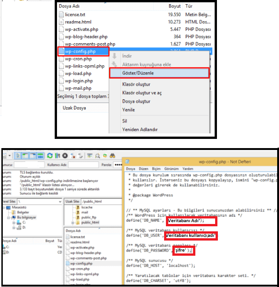Toggle the message log view icon
Image resolution: width=279 pixels, height=287 pixels.
pos(19,156)
